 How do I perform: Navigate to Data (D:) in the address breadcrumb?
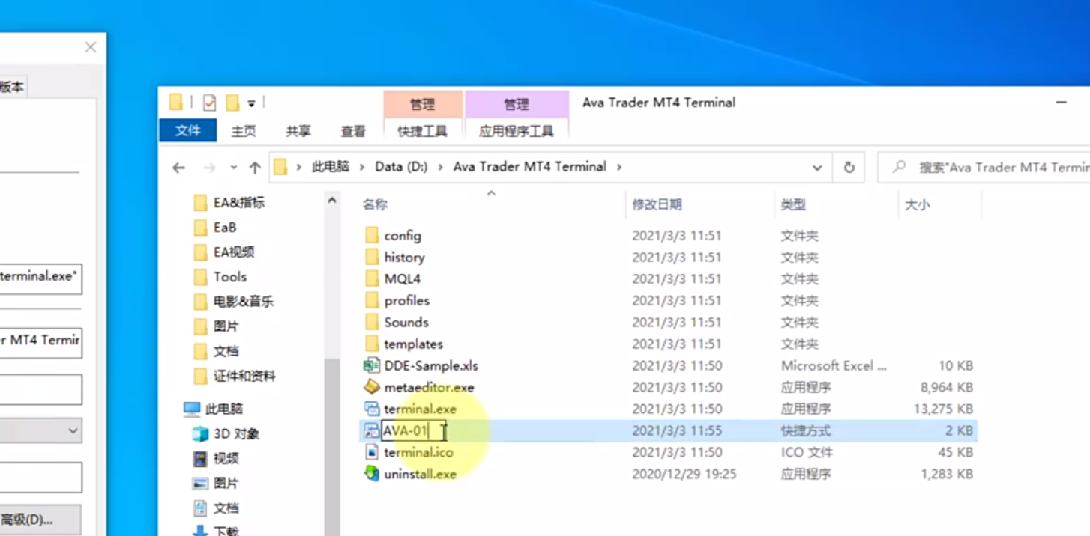401,167
